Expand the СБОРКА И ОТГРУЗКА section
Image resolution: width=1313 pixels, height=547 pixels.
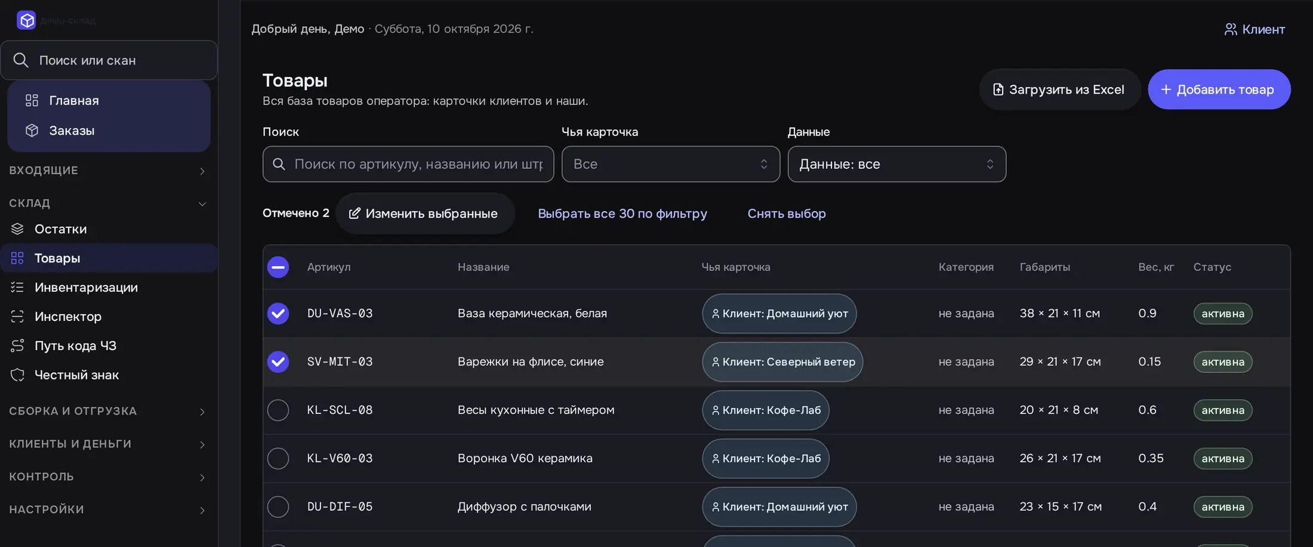point(109,412)
